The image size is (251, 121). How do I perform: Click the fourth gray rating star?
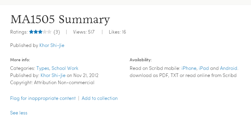(45, 32)
